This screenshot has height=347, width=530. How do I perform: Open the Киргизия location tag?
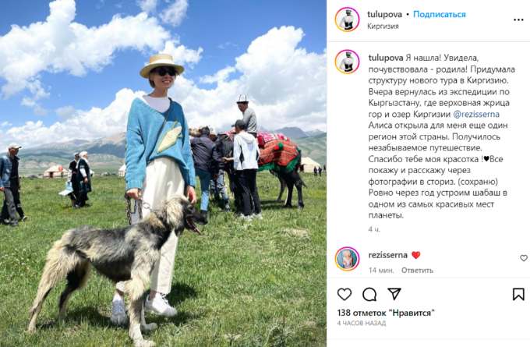383,26
